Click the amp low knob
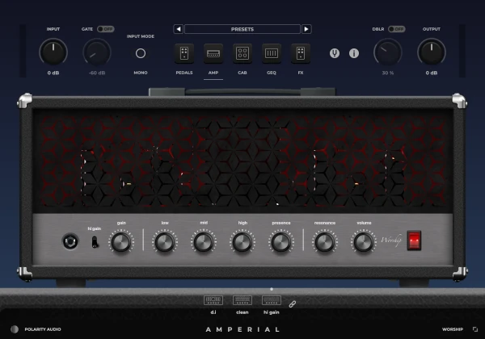Image resolution: width=485 pixels, height=339 pixels. click(x=165, y=242)
